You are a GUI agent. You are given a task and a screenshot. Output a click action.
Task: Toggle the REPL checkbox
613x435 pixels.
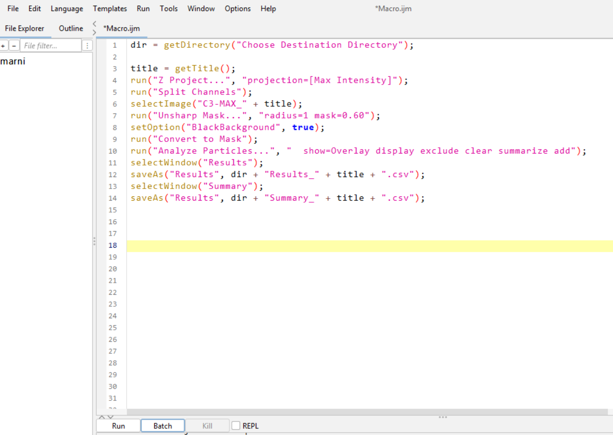coord(236,426)
